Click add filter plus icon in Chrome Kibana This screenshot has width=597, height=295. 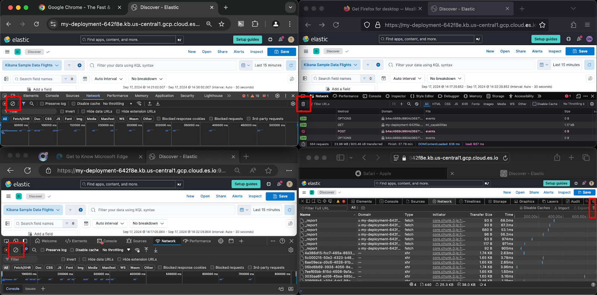point(79,65)
